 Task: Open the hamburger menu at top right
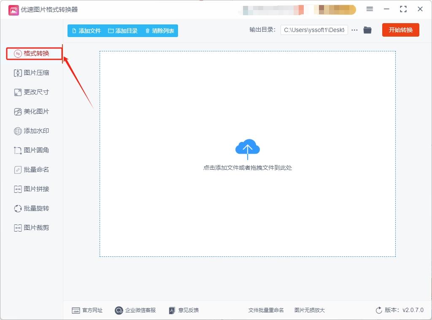(370, 9)
